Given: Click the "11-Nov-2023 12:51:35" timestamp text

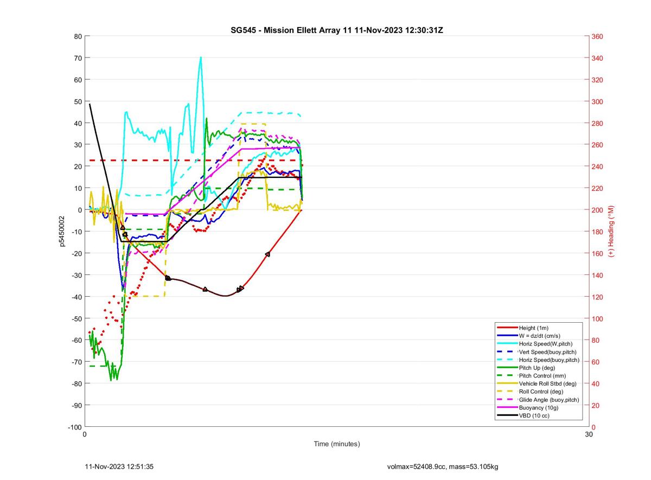Looking at the screenshot, I should 119,466.
